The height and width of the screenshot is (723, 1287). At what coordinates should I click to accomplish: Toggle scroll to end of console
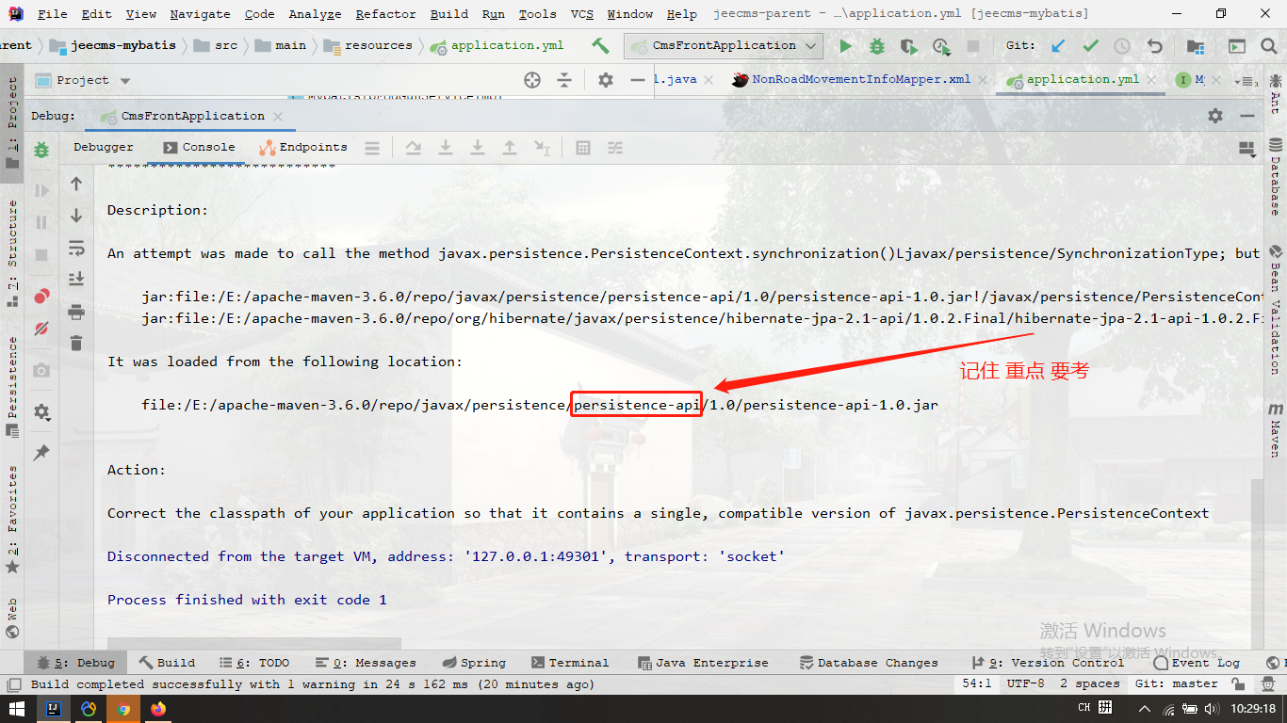pos(76,280)
